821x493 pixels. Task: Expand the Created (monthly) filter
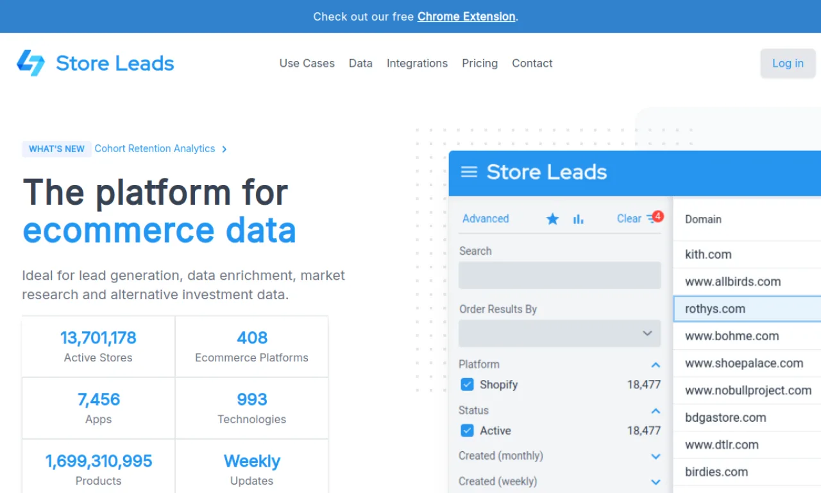pos(656,456)
